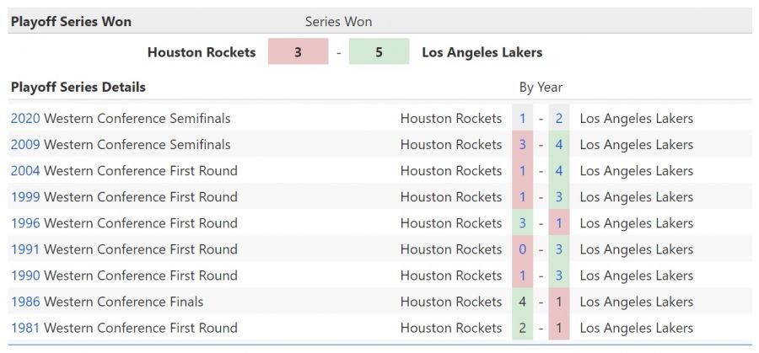
Task: Click the 2004 year link
Action: pos(24,170)
